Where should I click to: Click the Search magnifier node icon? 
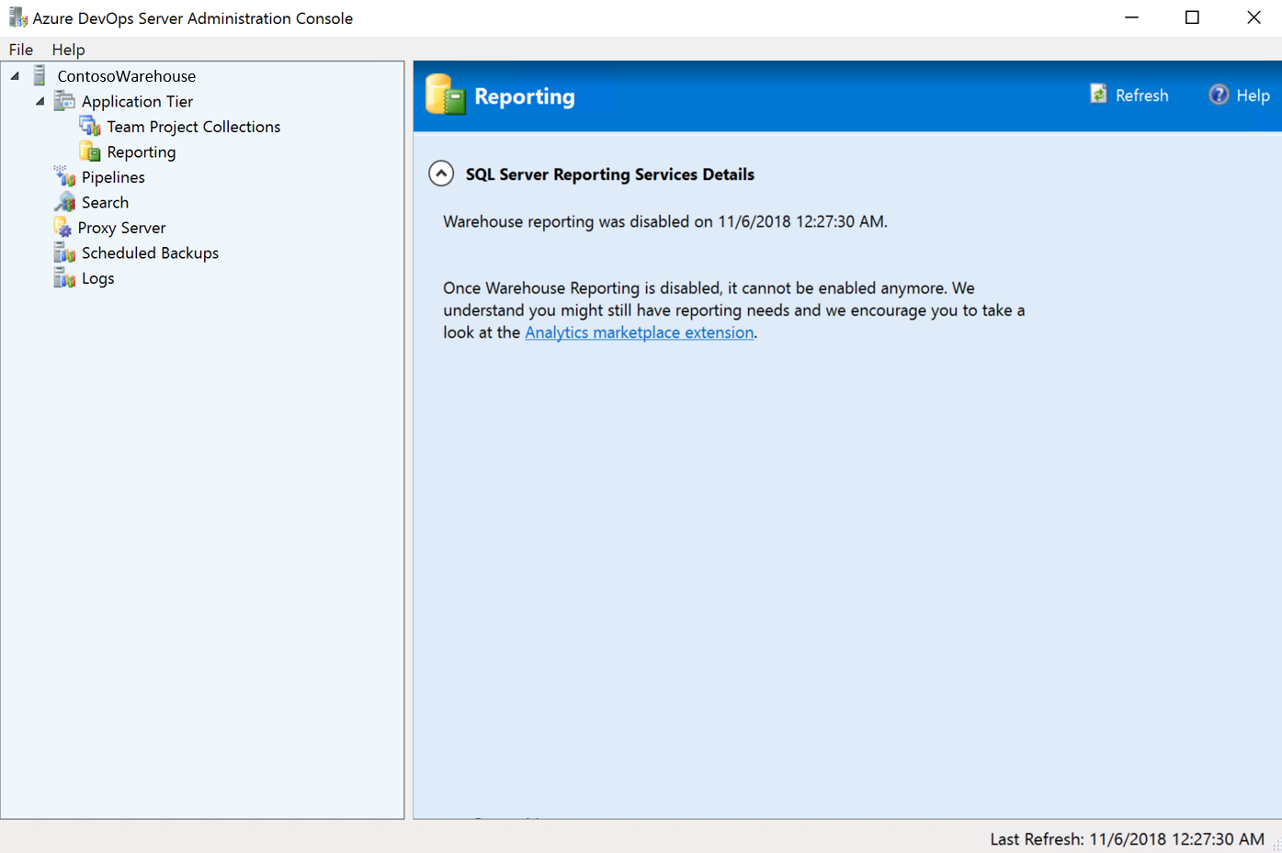pos(64,203)
